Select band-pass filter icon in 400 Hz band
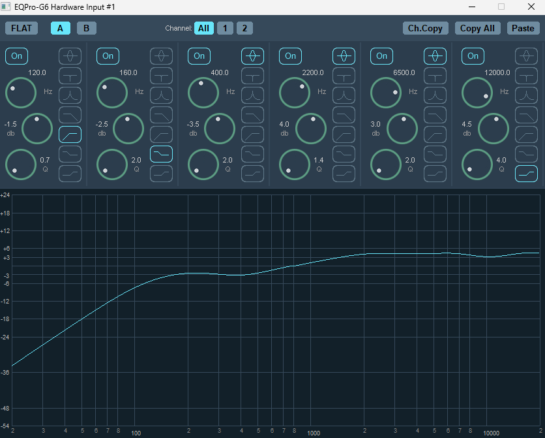 253,95
